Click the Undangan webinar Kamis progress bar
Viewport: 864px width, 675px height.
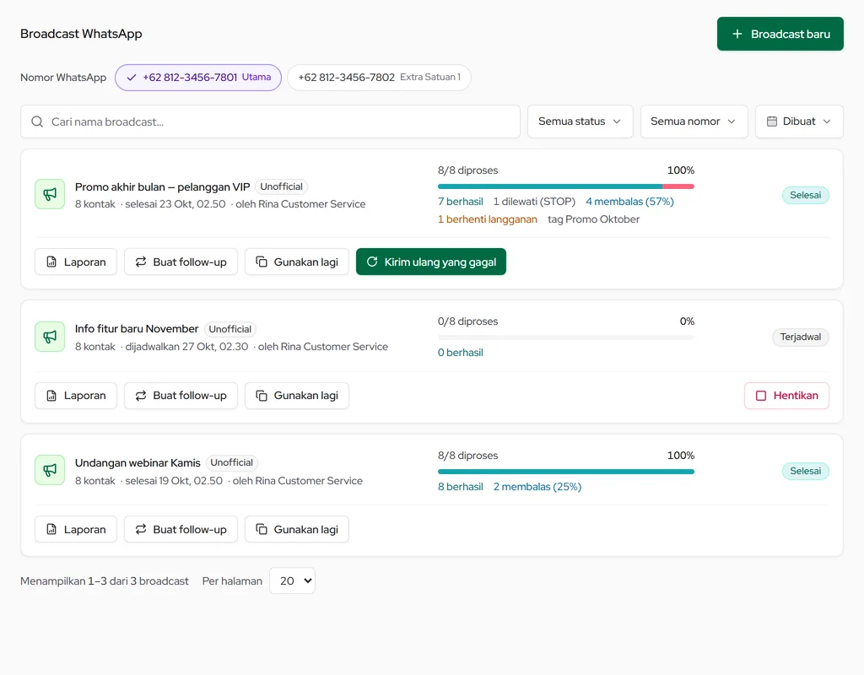[x=566, y=472]
